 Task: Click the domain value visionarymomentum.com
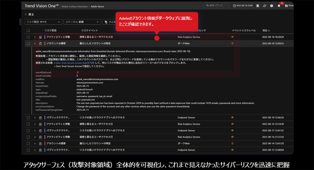pos(90,82)
